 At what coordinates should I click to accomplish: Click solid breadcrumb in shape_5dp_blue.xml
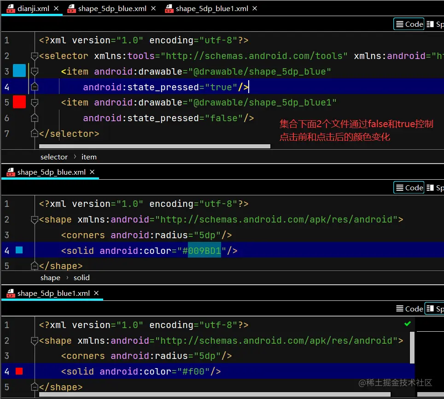(82, 278)
